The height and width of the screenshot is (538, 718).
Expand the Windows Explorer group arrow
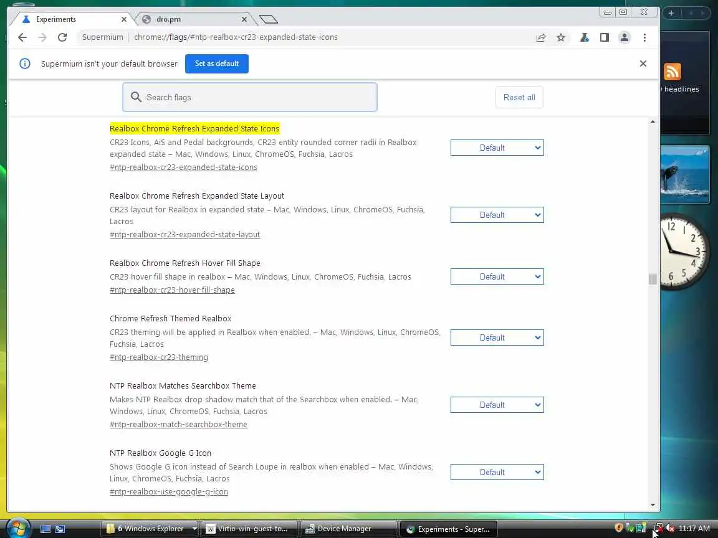point(194,529)
